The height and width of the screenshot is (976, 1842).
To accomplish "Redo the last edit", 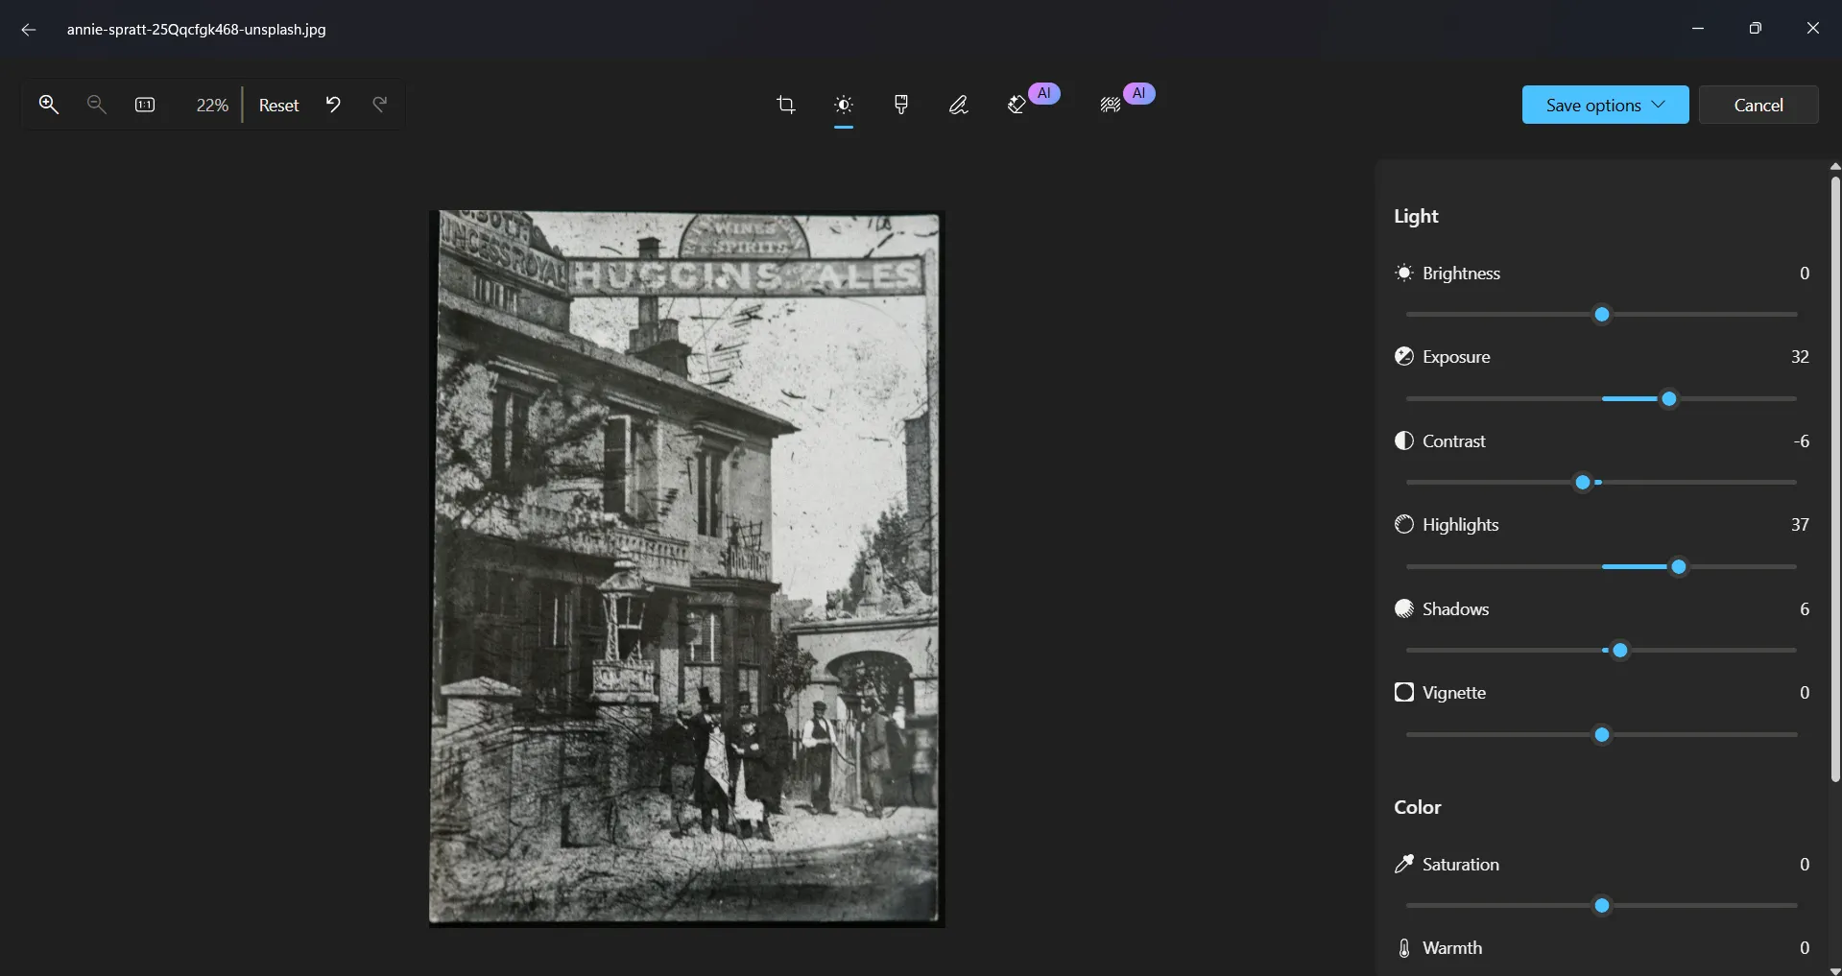I will click(x=379, y=105).
